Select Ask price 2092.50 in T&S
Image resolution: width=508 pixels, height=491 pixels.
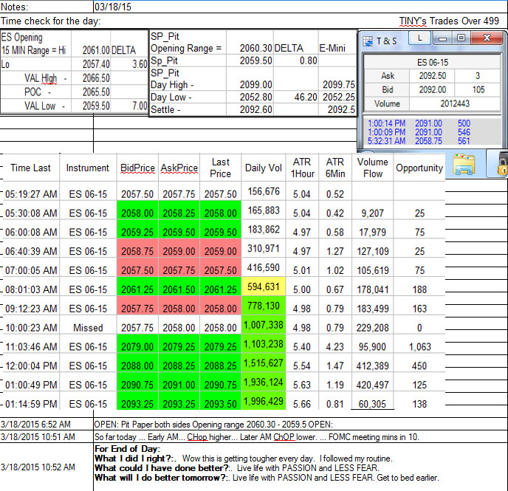pos(433,76)
